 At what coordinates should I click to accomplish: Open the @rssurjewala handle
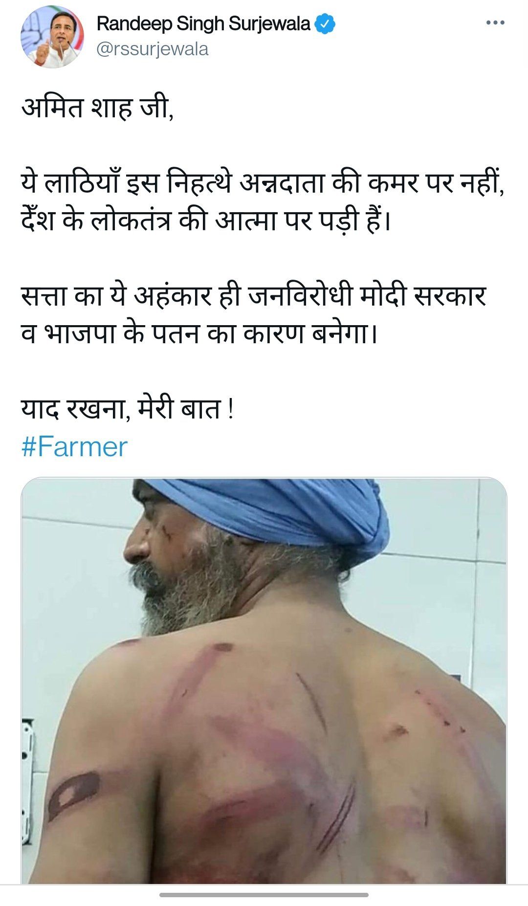coord(153,49)
